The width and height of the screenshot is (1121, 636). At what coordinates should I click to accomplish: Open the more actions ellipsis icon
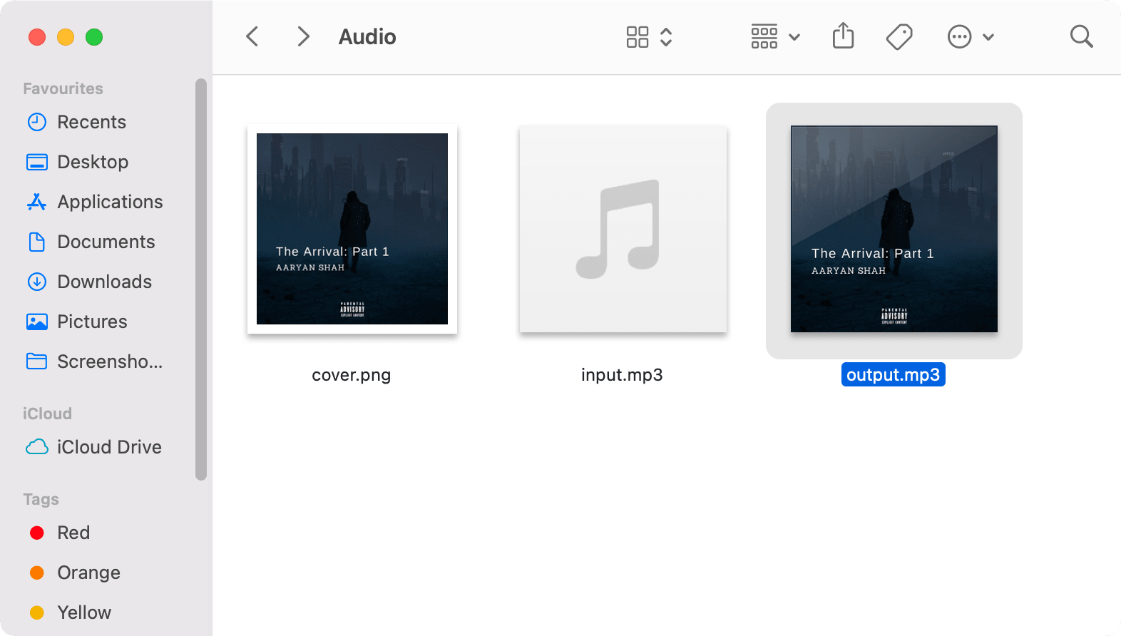click(959, 37)
